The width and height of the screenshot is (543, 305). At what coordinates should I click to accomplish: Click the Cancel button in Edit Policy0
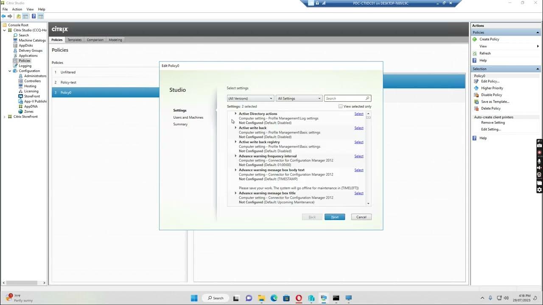point(361,217)
